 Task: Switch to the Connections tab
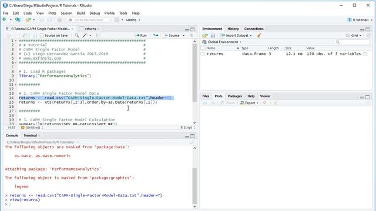click(254, 29)
